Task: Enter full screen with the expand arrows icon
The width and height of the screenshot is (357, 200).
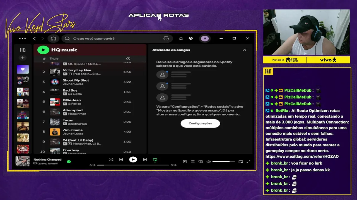Action: point(249,162)
